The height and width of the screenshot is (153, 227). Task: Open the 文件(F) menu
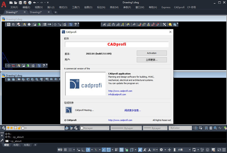[x=14, y=7]
